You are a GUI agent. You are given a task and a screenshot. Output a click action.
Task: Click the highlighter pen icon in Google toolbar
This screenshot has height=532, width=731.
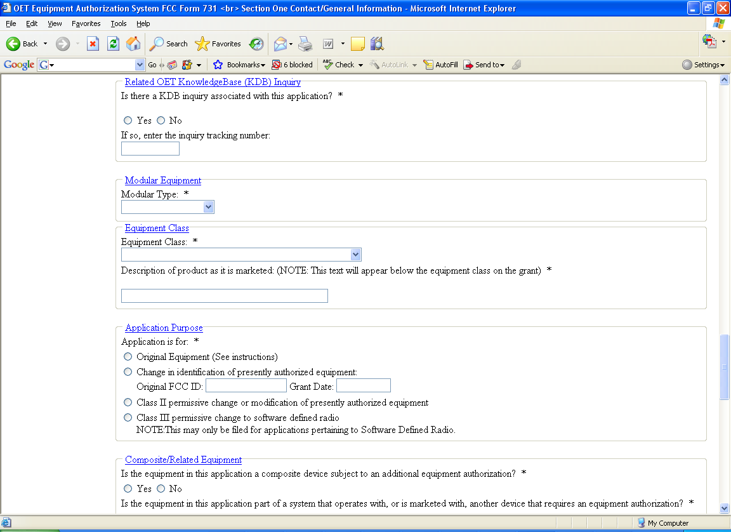516,65
